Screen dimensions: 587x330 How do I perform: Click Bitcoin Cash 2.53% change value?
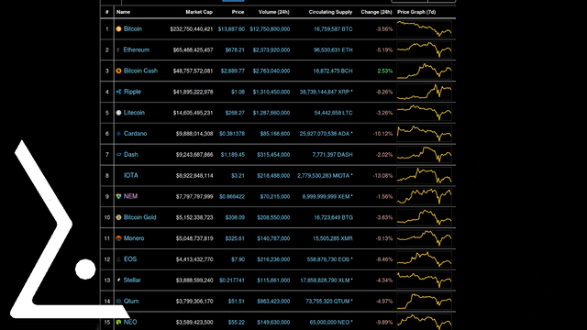(385, 71)
